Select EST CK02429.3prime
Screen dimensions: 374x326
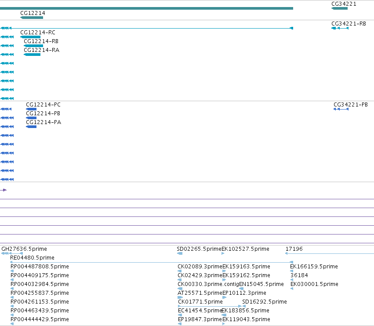pos(200,275)
